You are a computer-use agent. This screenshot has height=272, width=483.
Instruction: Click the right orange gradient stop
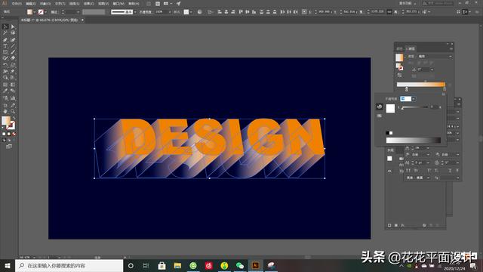pyautogui.click(x=445, y=89)
